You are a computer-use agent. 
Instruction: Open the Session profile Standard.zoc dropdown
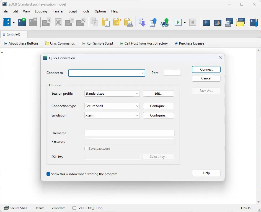pos(112,94)
